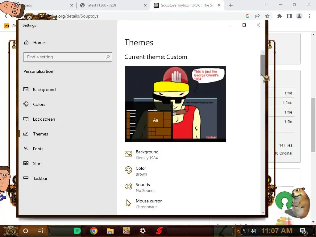The width and height of the screenshot is (316, 237).
Task: Open Task View on taskbar
Action: point(40,231)
